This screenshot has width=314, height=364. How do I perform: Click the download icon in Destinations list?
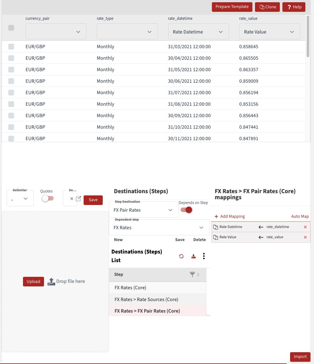[193, 256]
